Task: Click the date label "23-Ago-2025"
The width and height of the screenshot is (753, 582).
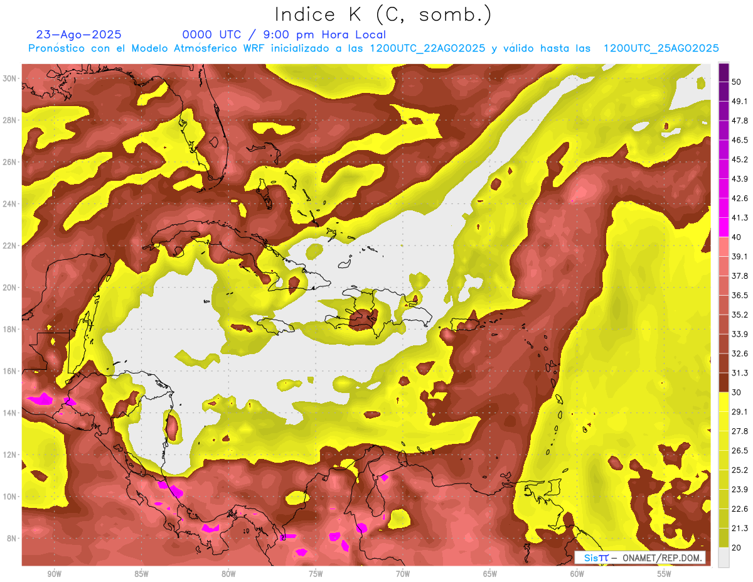Action: pos(79,35)
